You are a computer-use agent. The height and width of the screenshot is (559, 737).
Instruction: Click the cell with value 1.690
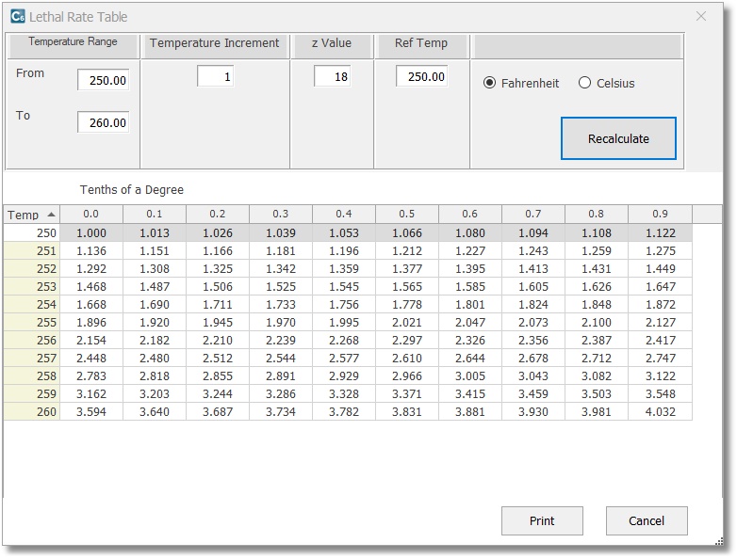click(155, 304)
